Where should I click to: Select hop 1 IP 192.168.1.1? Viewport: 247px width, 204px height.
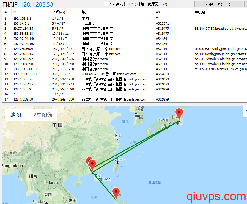tap(22, 18)
